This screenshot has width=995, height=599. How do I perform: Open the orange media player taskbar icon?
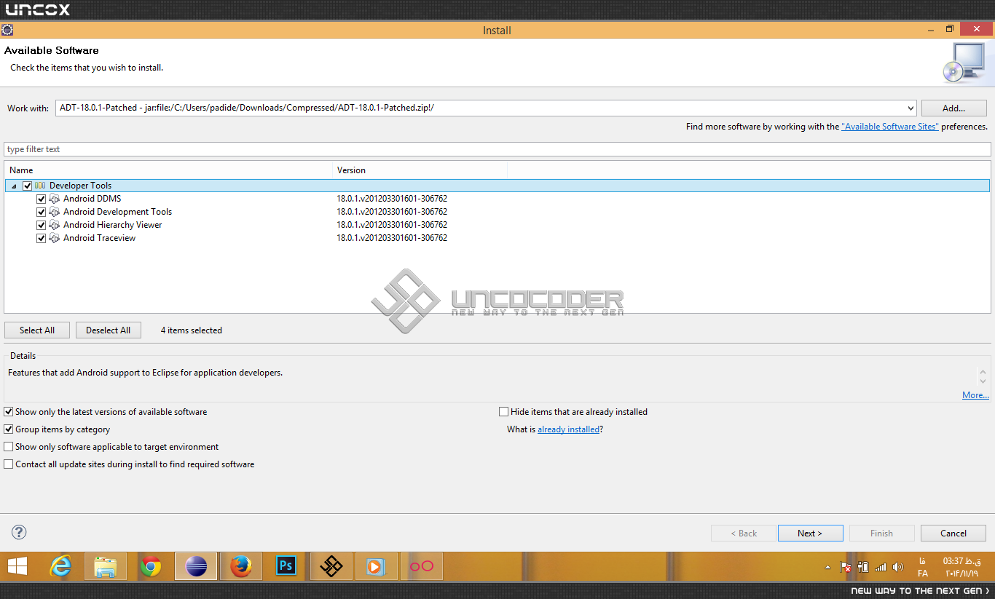pyautogui.click(x=377, y=566)
